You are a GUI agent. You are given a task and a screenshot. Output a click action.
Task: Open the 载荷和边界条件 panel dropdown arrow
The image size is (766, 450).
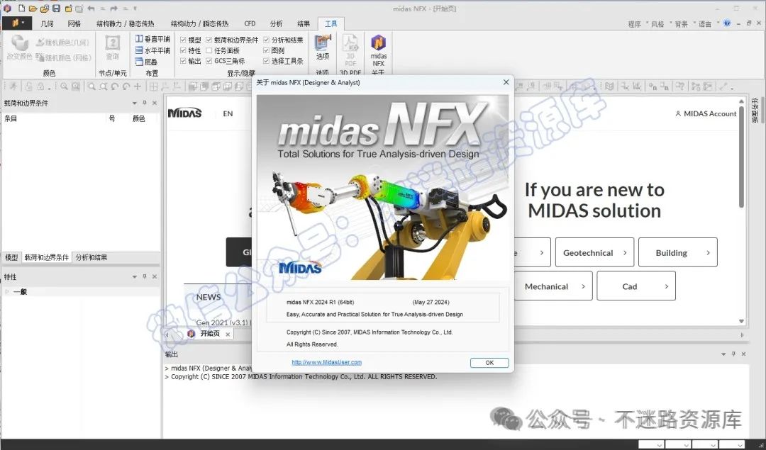(x=134, y=103)
